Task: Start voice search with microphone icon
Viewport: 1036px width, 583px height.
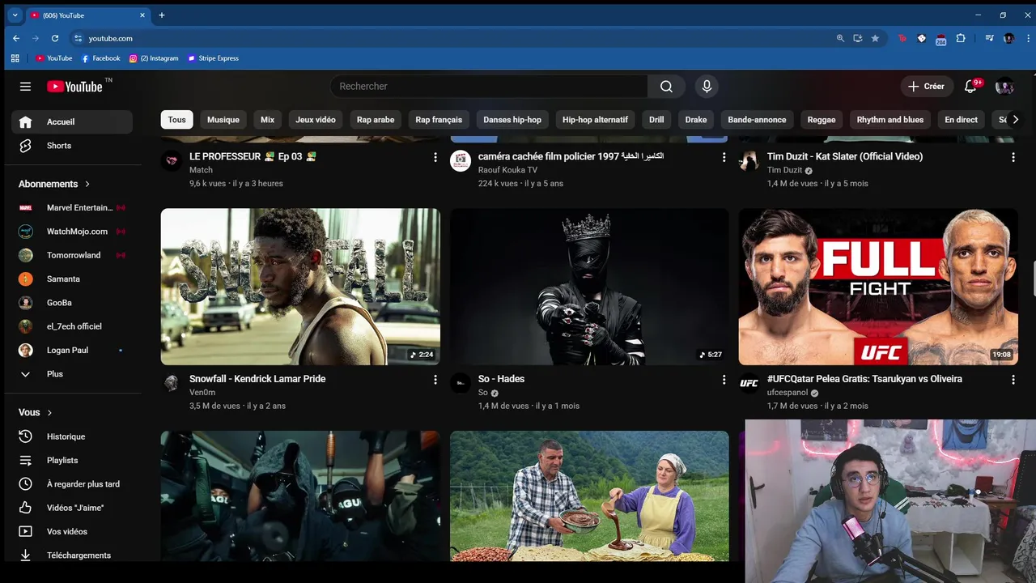Action: click(x=707, y=87)
